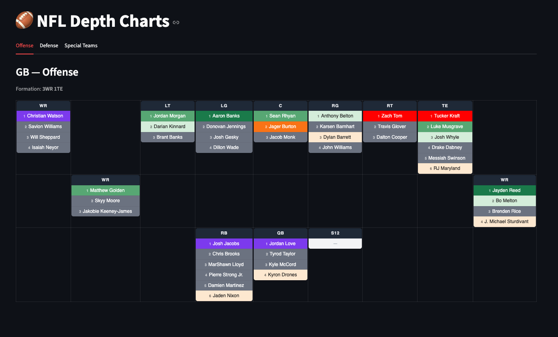The image size is (558, 337).
Task: Click Jakobie Keeney-James cell
Action: point(105,211)
